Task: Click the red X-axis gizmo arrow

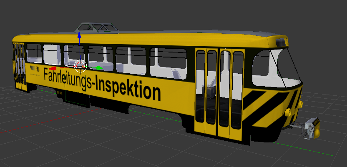Action: click(53, 68)
